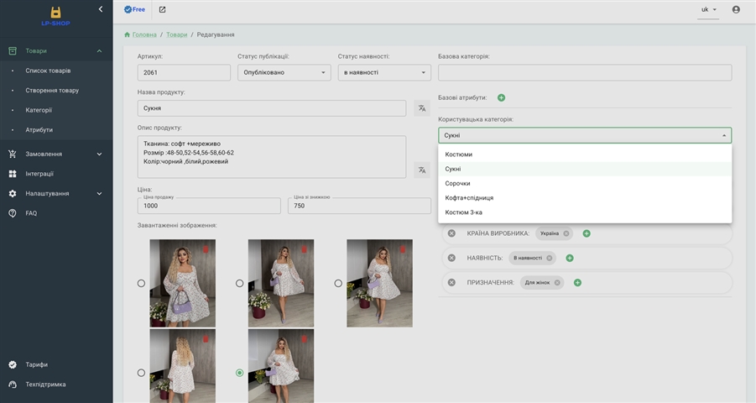Viewport: 756px width, 403px height.
Task: Choose 'Кофта+спідниця' category option
Action: click(469, 198)
